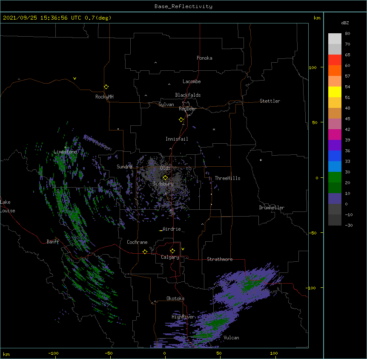Click the Didsbury label
367x359 pixels.
click(x=163, y=184)
